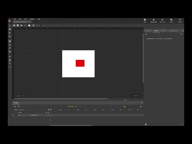Click the timeline settings icon beside zoom slider
Image resolution: width=192 pixels, height=144 pixels.
[141, 106]
